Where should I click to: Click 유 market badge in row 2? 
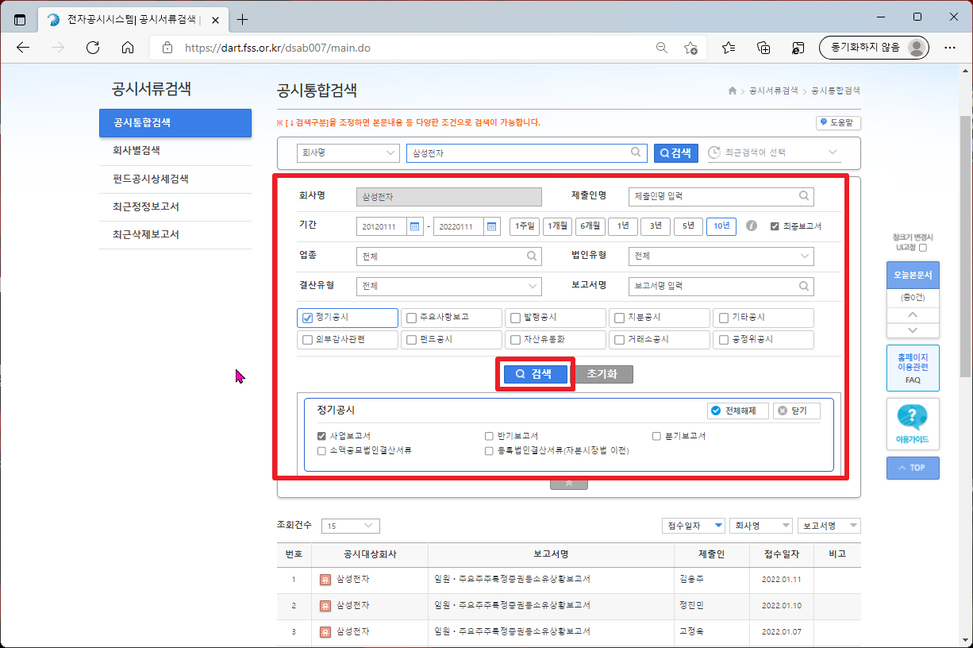pyautogui.click(x=325, y=606)
